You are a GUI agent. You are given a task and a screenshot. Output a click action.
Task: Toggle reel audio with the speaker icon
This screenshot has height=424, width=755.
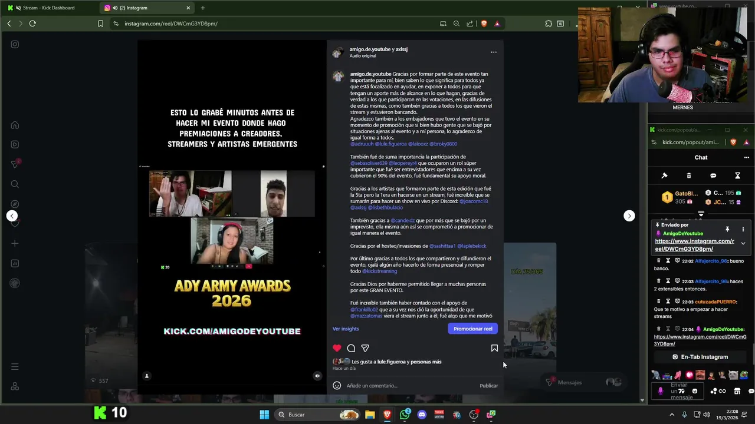[x=317, y=376]
